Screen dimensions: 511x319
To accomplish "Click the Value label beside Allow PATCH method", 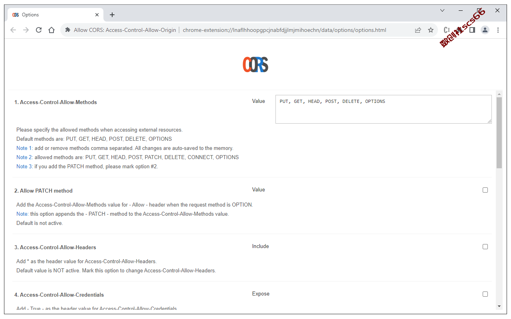I will click(258, 190).
